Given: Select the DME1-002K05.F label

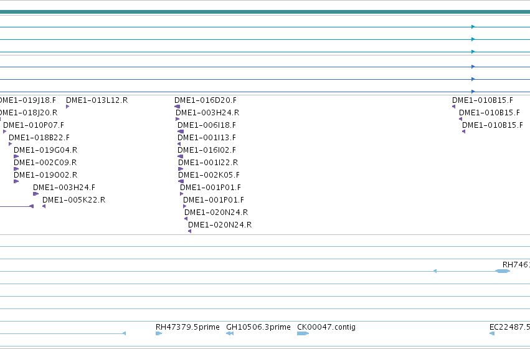Looking at the screenshot, I should [x=209, y=175].
